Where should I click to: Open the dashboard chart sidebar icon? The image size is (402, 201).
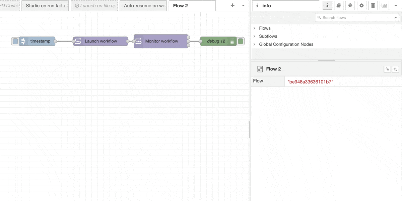point(384,5)
